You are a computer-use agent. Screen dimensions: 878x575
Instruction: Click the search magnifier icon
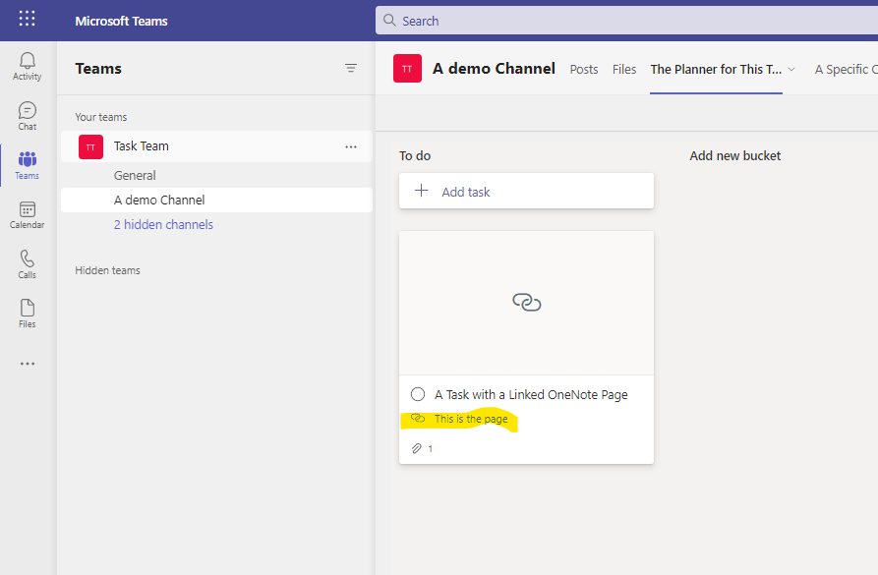[x=389, y=21]
